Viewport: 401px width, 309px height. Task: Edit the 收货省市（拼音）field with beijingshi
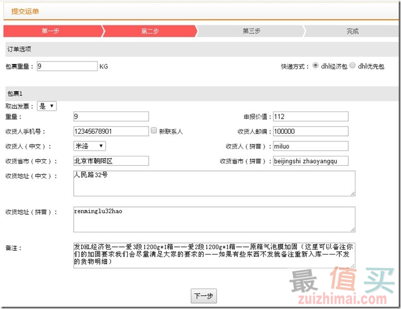(x=311, y=161)
